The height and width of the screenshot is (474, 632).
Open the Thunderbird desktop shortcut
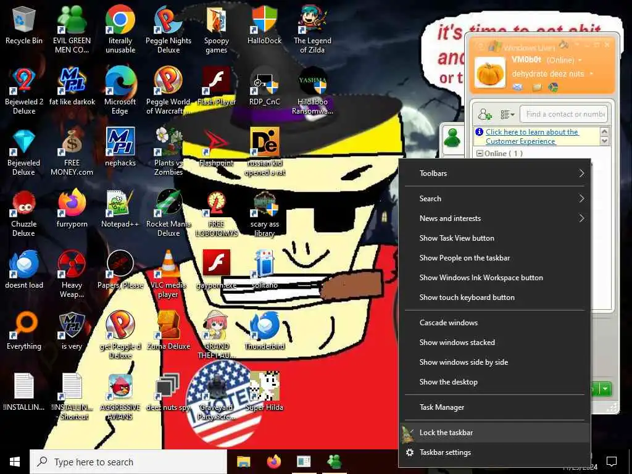pos(264,331)
